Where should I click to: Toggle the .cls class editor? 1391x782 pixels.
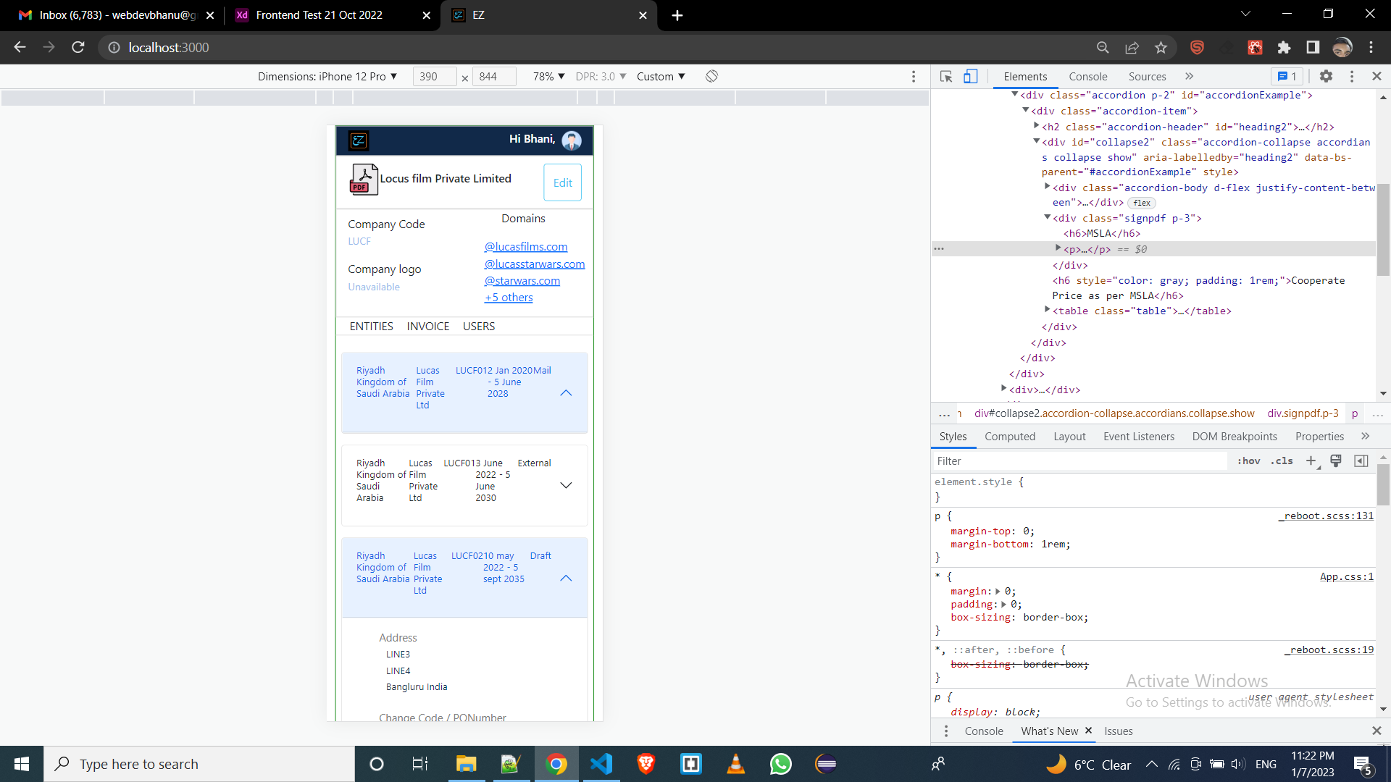pos(1282,461)
